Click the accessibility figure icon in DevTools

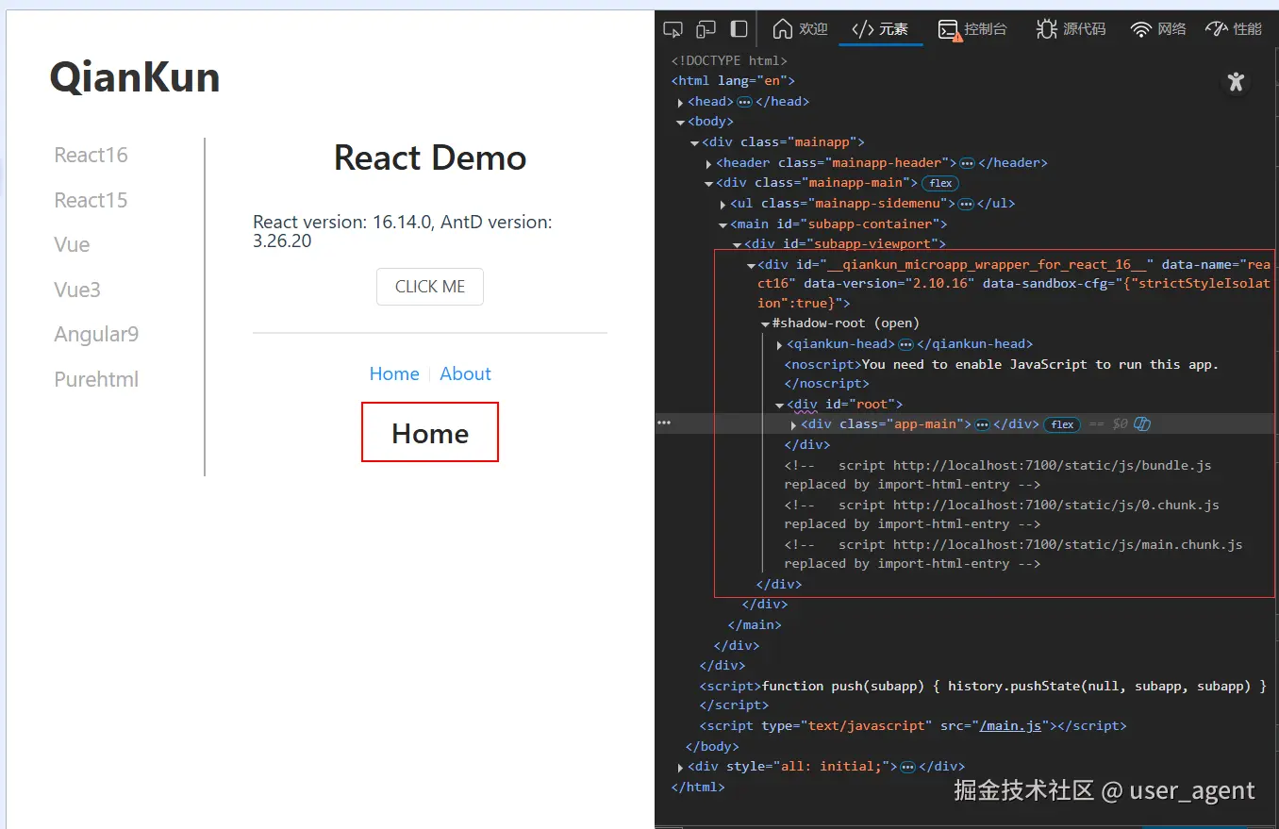tap(1236, 82)
